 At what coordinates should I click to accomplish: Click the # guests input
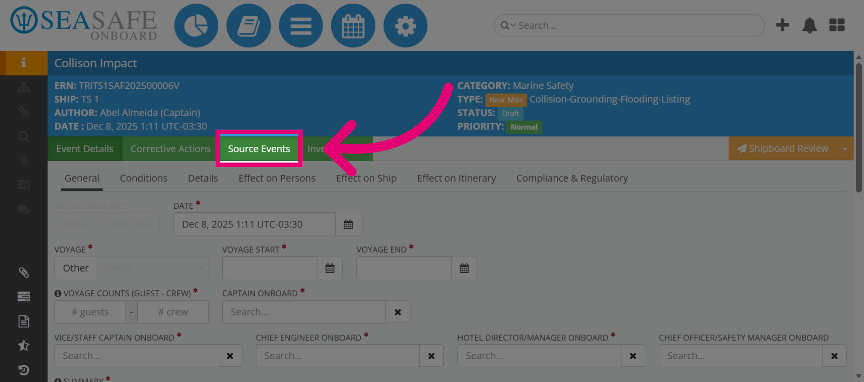[90, 312]
